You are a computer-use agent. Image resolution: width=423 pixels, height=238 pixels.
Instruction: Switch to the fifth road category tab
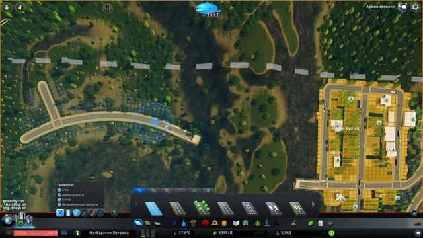pyautogui.click(x=194, y=191)
